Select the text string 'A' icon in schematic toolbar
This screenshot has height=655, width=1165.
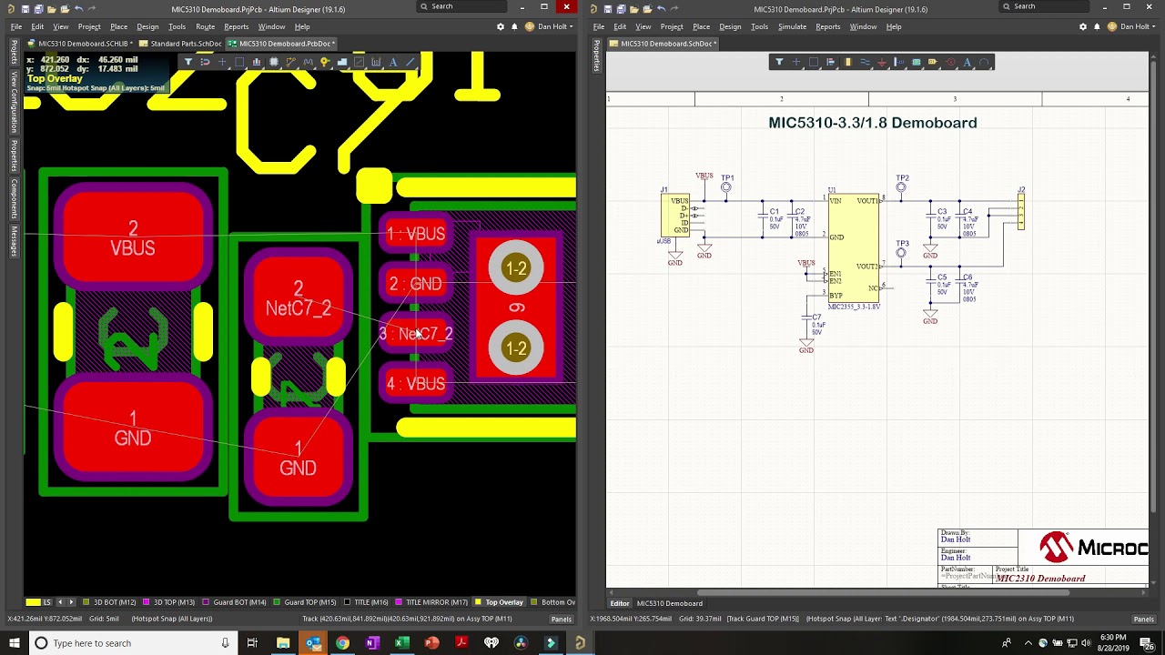pos(967,62)
